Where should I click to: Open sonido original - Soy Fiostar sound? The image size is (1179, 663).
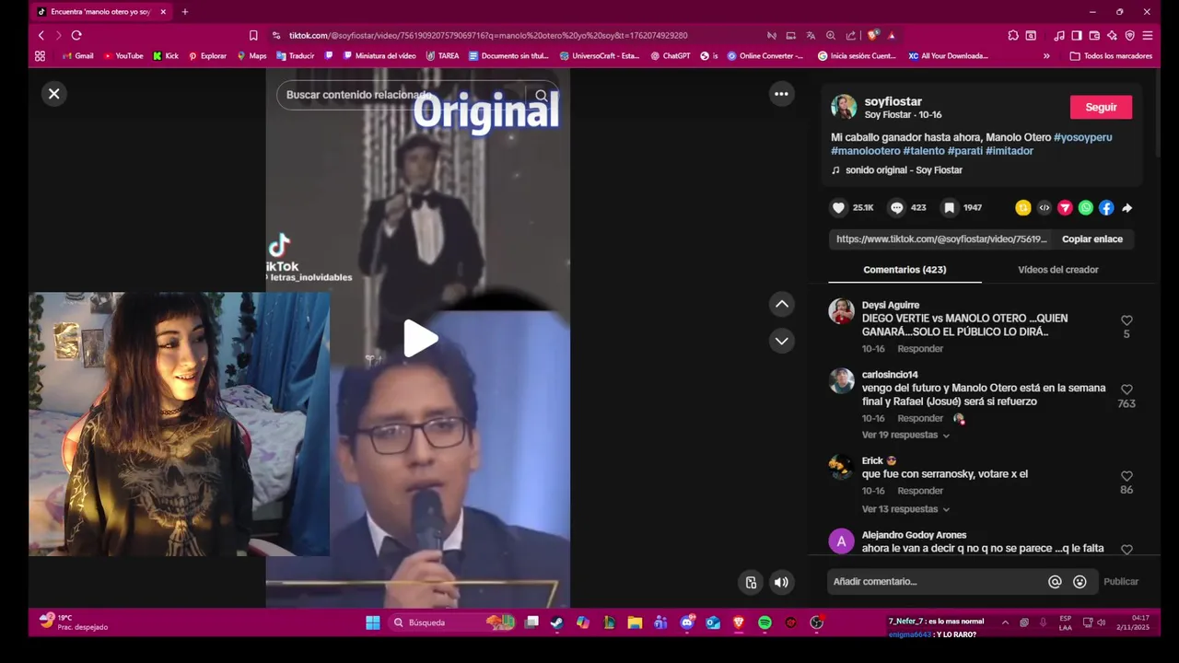(x=904, y=170)
